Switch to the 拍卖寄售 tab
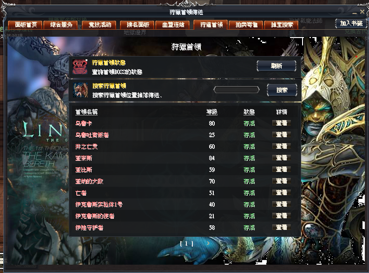 pos(246,25)
